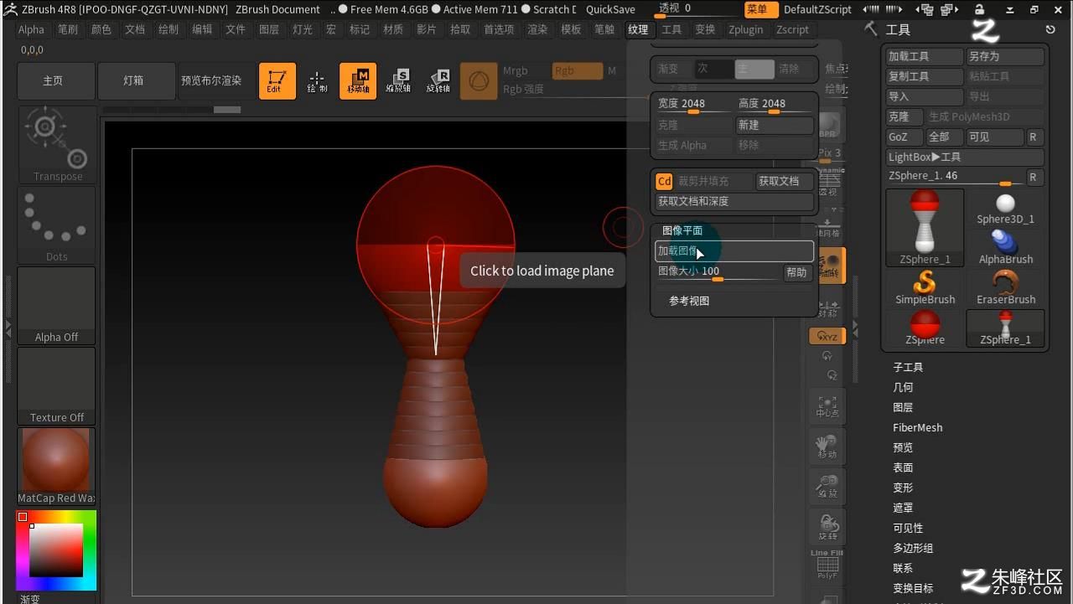Viewport: 1073px width, 604px height.
Task: Toggle the Mrgb channel button
Action: pyautogui.click(x=516, y=70)
